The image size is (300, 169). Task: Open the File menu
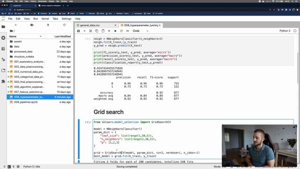pyautogui.click(x=10, y=19)
